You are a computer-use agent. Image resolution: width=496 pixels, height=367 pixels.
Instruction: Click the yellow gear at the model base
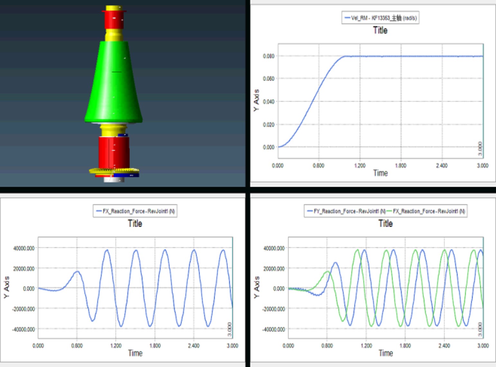coord(114,170)
